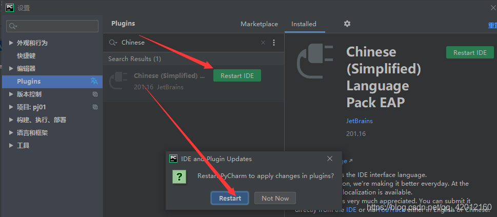The width and height of the screenshot is (497, 217).
Task: Click Restart IDE in plugin details pane
Action: click(x=470, y=53)
